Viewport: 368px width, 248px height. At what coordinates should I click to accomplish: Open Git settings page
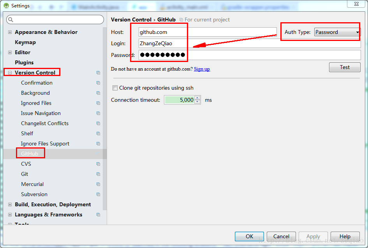(x=25, y=174)
